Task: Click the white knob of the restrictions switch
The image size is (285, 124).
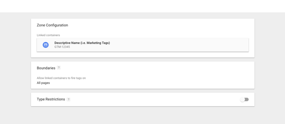Action: coord(242,100)
